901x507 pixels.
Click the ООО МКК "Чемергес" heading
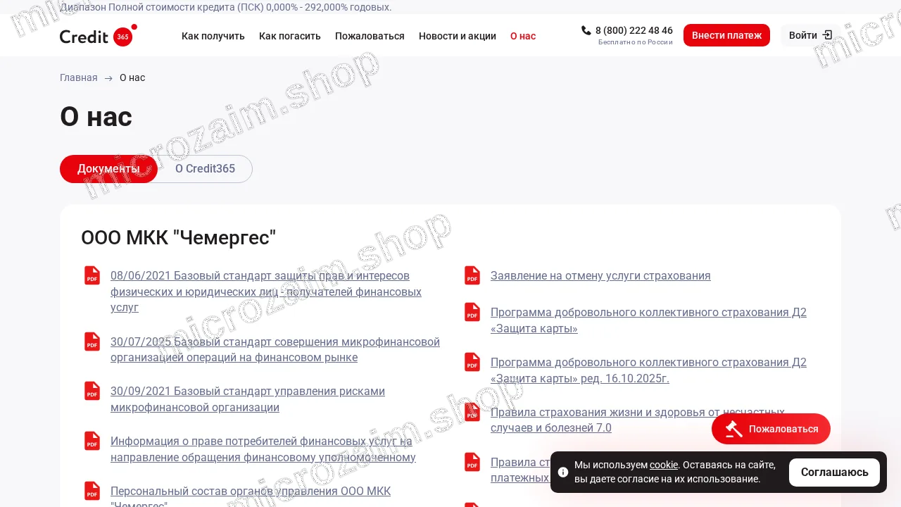[x=179, y=238]
